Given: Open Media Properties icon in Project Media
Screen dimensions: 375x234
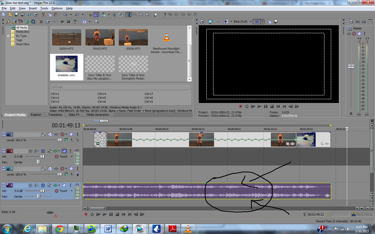Looking at the screenshot, I should (48, 22).
